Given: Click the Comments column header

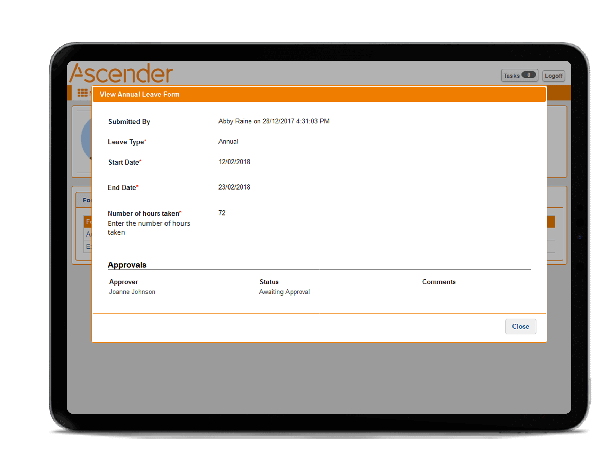Looking at the screenshot, I should tap(439, 282).
